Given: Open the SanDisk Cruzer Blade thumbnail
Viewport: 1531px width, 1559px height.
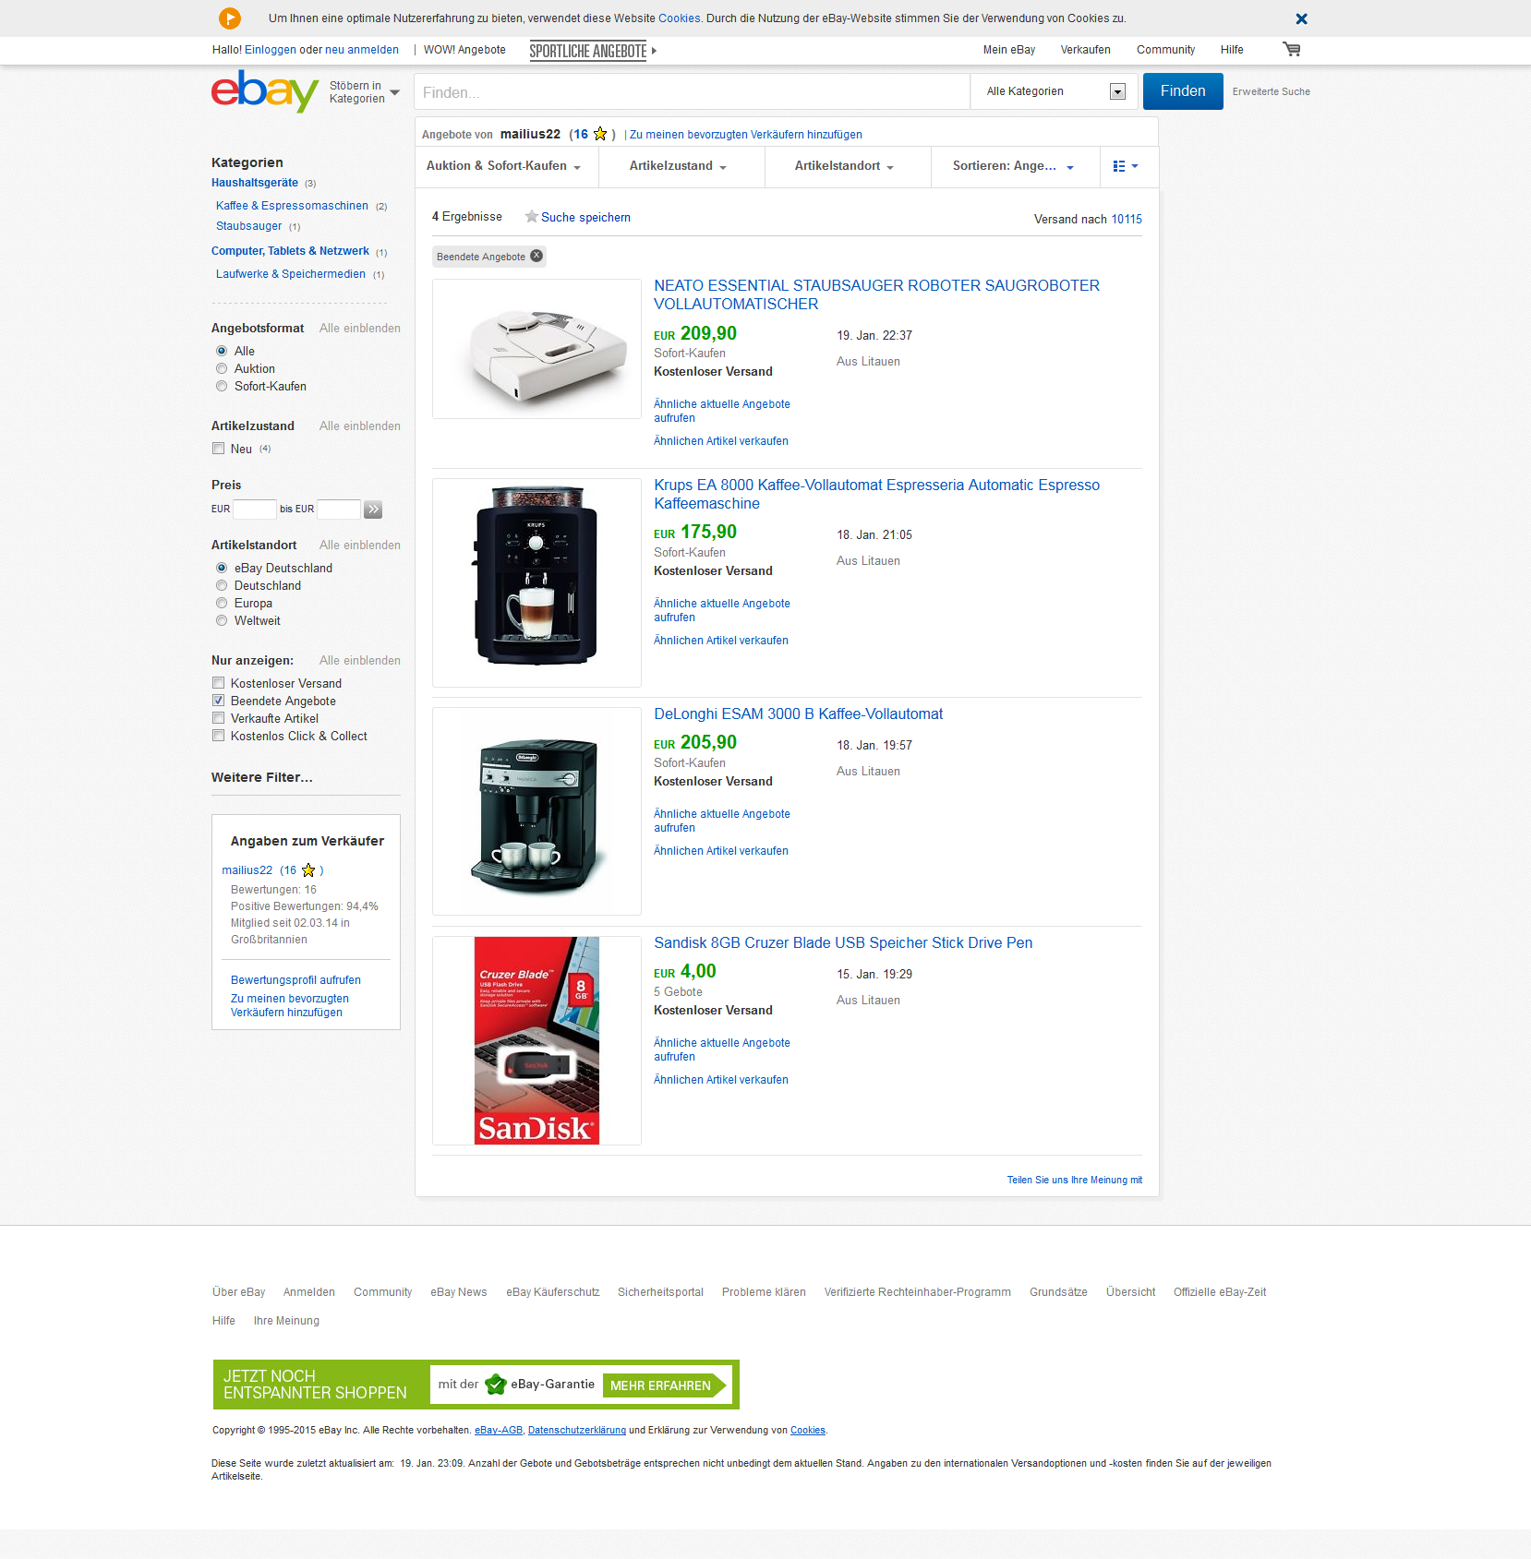Looking at the screenshot, I should (x=536, y=1040).
